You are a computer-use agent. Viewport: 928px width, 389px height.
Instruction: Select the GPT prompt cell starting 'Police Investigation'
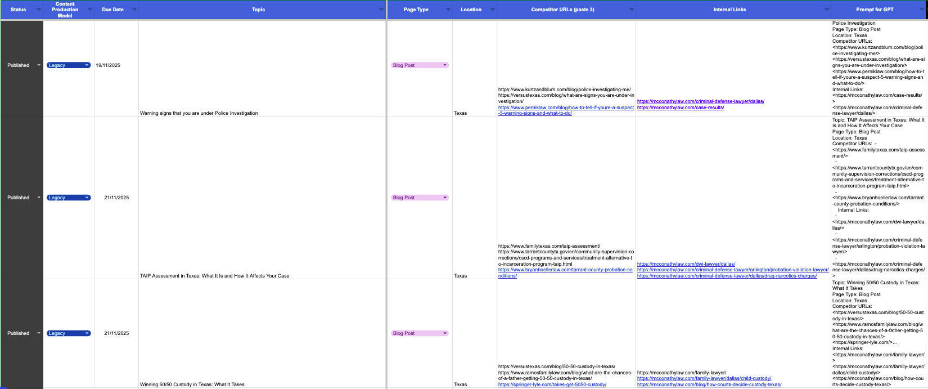pyautogui.click(x=879, y=68)
